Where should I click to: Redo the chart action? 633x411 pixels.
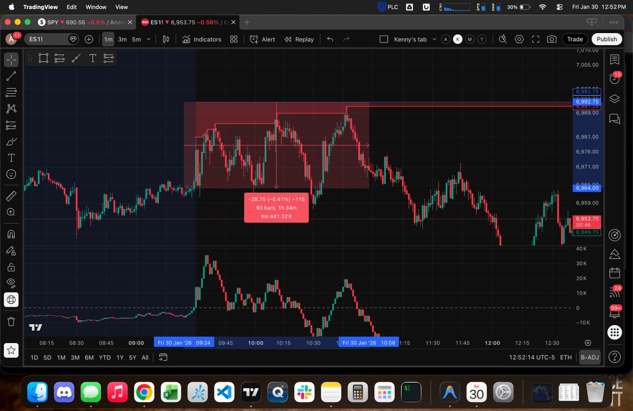[x=347, y=39]
